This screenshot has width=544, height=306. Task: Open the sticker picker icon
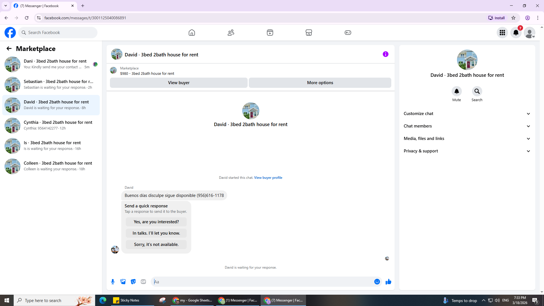click(133, 282)
